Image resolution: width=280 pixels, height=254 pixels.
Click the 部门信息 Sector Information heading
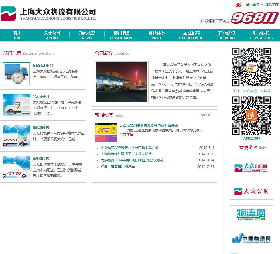(28, 53)
